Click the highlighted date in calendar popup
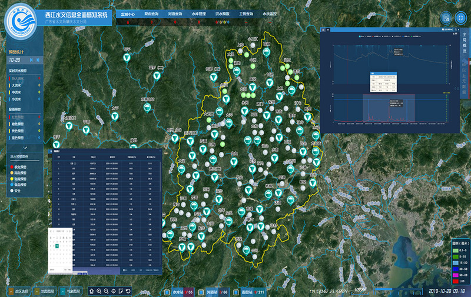 coord(57,246)
